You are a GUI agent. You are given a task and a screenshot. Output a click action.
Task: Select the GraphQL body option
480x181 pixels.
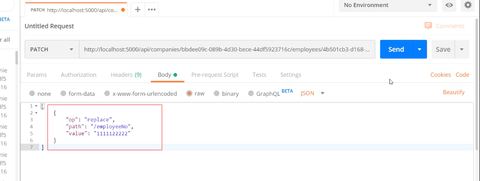click(251, 94)
